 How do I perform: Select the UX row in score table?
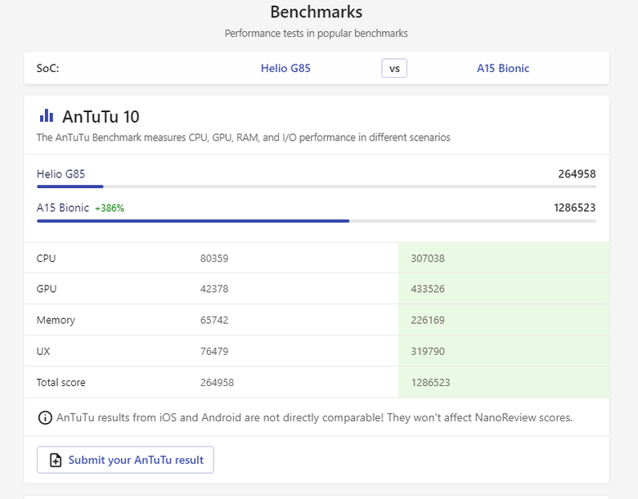click(317, 351)
